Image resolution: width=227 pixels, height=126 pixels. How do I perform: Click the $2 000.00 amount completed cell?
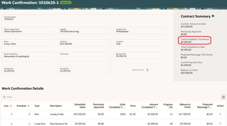click(153, 124)
